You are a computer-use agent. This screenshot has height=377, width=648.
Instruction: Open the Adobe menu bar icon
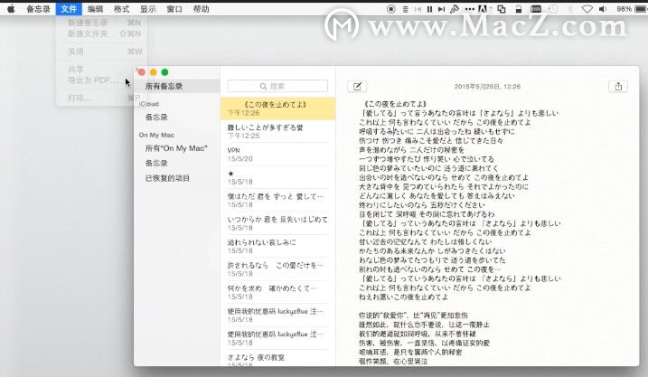tap(484, 9)
